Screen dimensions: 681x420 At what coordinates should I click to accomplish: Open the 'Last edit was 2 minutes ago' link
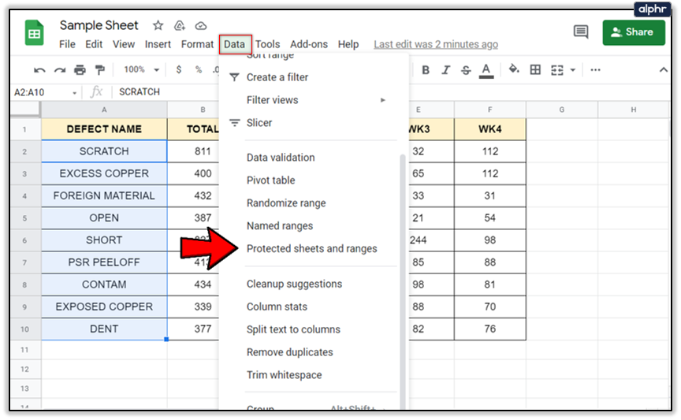coord(435,45)
